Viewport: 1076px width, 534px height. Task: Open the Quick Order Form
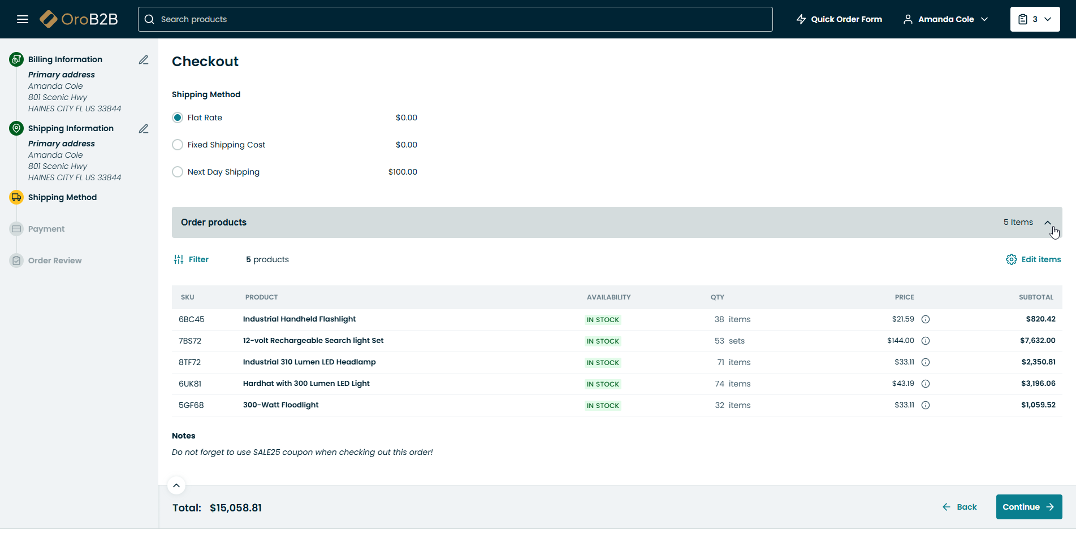pyautogui.click(x=839, y=19)
